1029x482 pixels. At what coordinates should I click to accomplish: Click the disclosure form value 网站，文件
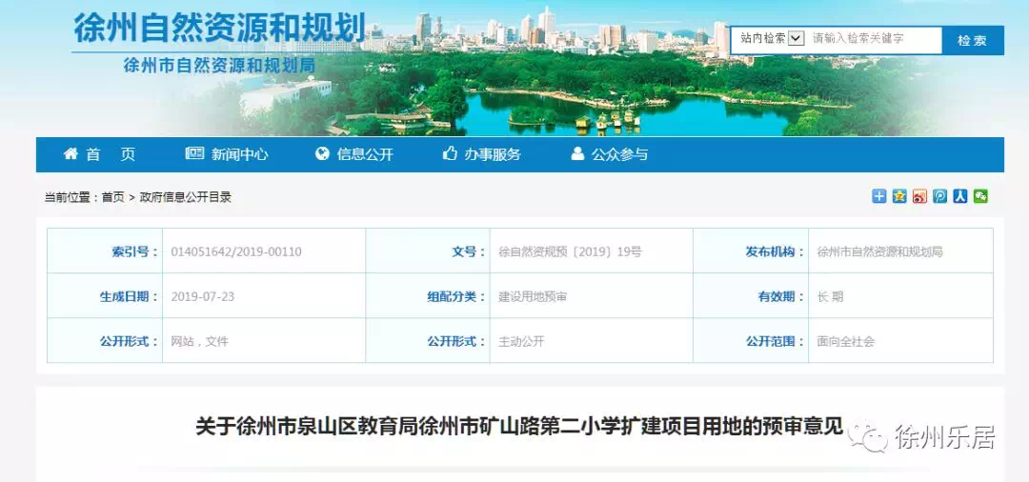pyautogui.click(x=199, y=341)
